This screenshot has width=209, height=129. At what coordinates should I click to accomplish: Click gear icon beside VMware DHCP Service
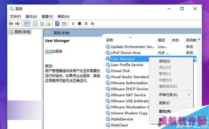tap(108, 89)
